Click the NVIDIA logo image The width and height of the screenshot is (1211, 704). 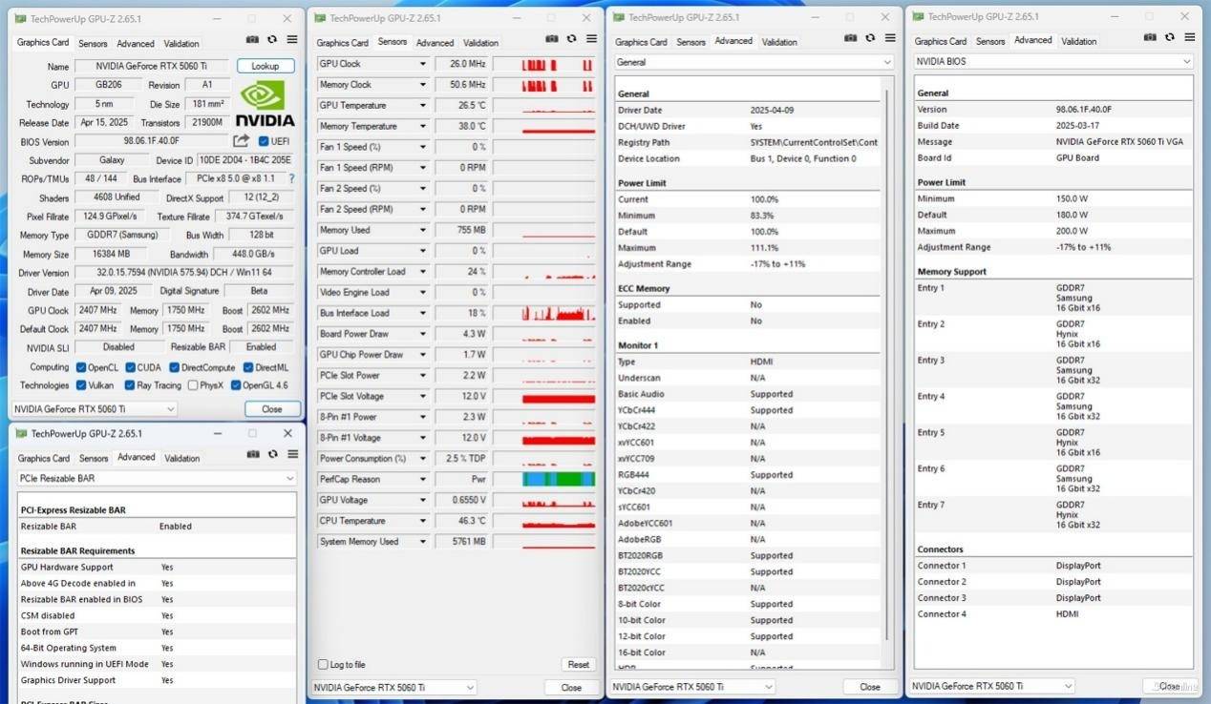coord(265,103)
